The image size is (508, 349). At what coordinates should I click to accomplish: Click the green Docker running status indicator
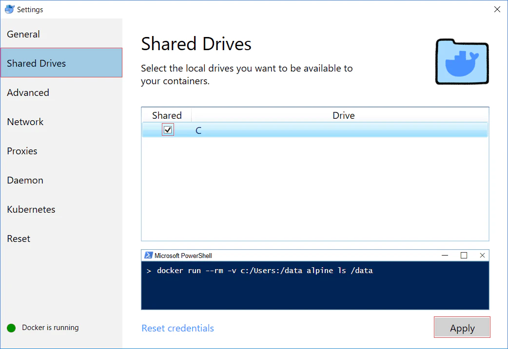pyautogui.click(x=11, y=328)
